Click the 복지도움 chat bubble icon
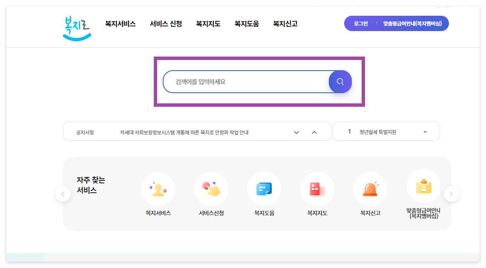Screen dimensions: 486x268 tap(264, 188)
